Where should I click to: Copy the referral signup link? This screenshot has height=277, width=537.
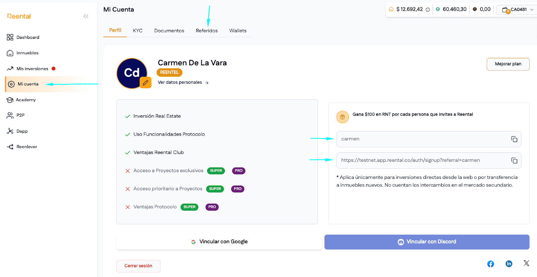coord(514,160)
